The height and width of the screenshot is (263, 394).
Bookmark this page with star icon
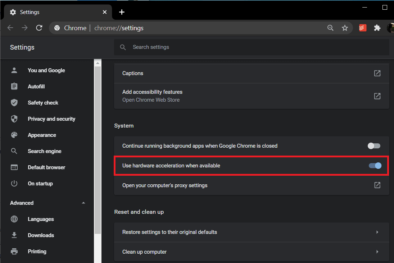345,28
